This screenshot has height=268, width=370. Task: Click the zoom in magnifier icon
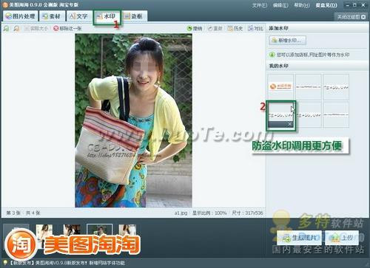click(6, 29)
